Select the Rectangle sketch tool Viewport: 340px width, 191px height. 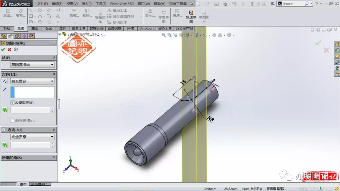point(31,16)
